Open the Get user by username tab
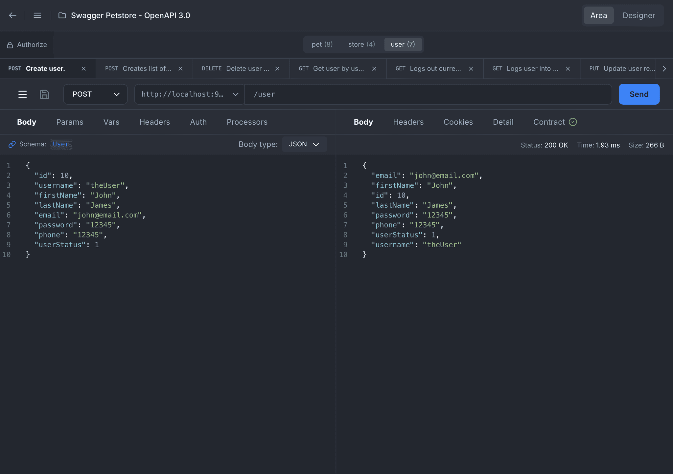This screenshot has width=673, height=474. point(338,69)
